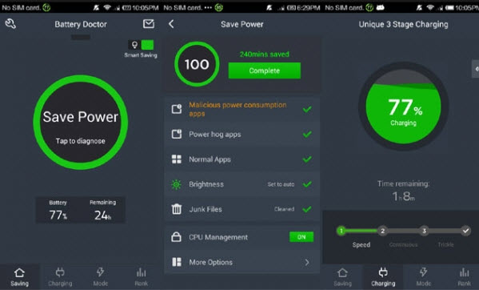This screenshot has width=479, height=290.
Task: Click the Wi-Fi status icon on left screen
Action: pos(107,7)
